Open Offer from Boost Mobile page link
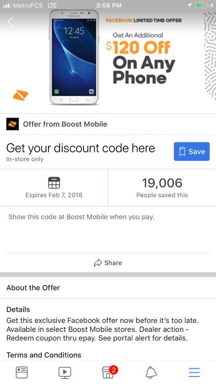 65,124
